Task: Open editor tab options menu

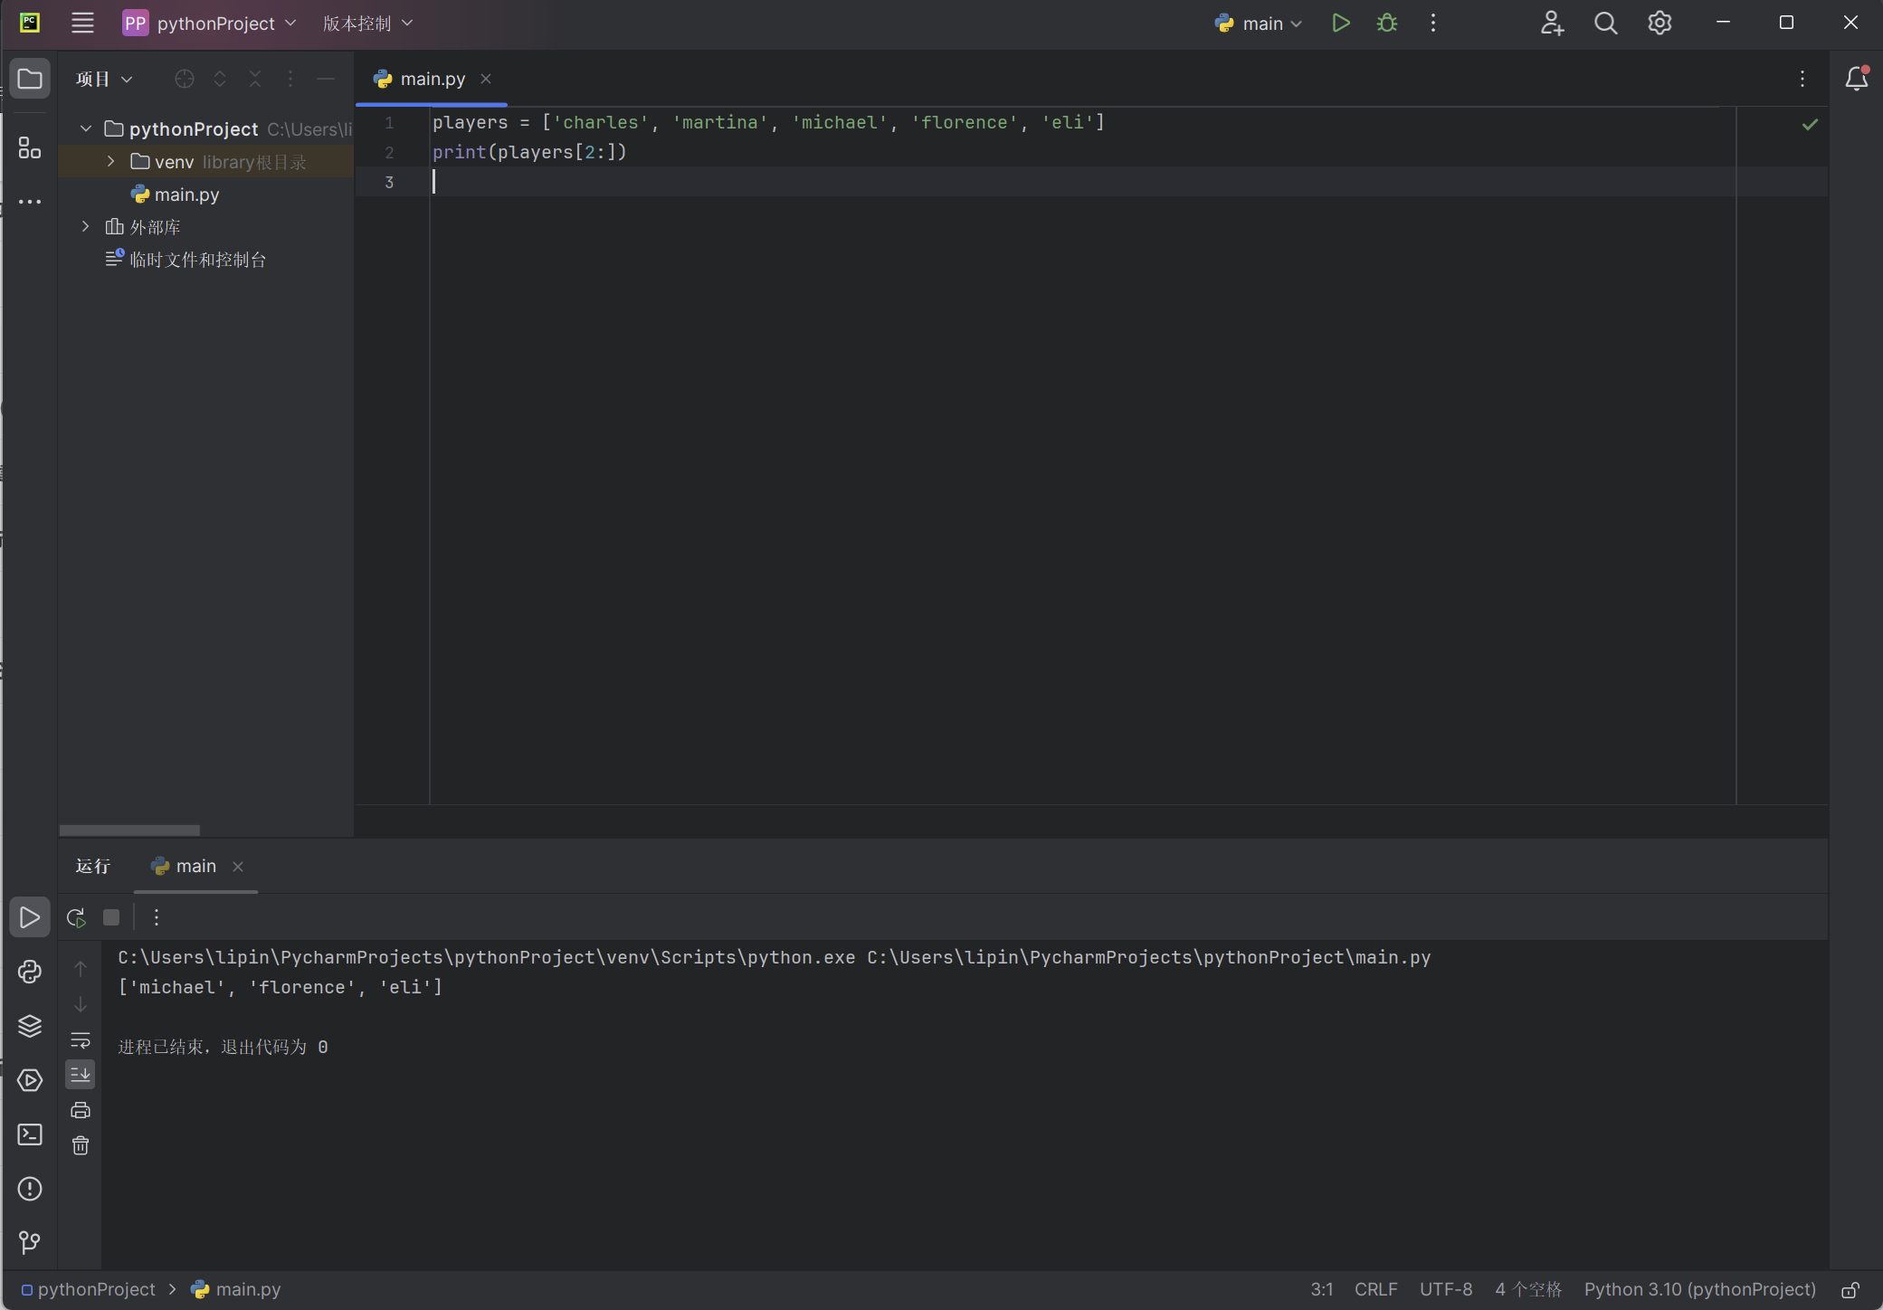Action: point(1802,80)
